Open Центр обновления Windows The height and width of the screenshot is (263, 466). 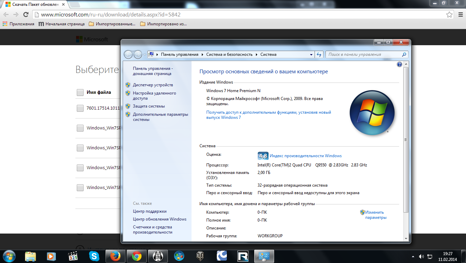(160, 219)
